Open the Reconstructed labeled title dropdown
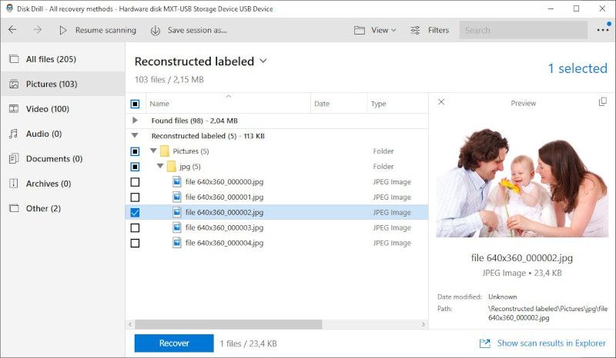 pos(263,61)
